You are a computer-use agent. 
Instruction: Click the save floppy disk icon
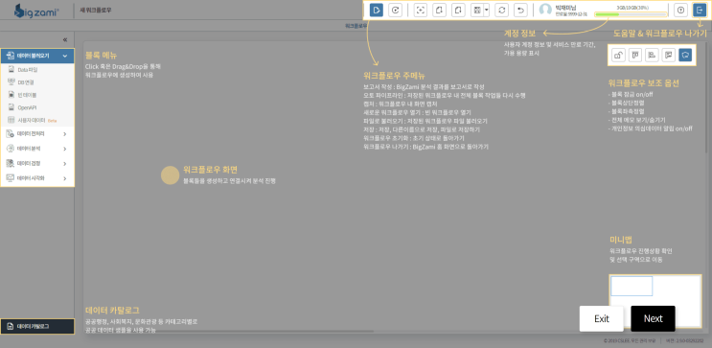(x=477, y=10)
